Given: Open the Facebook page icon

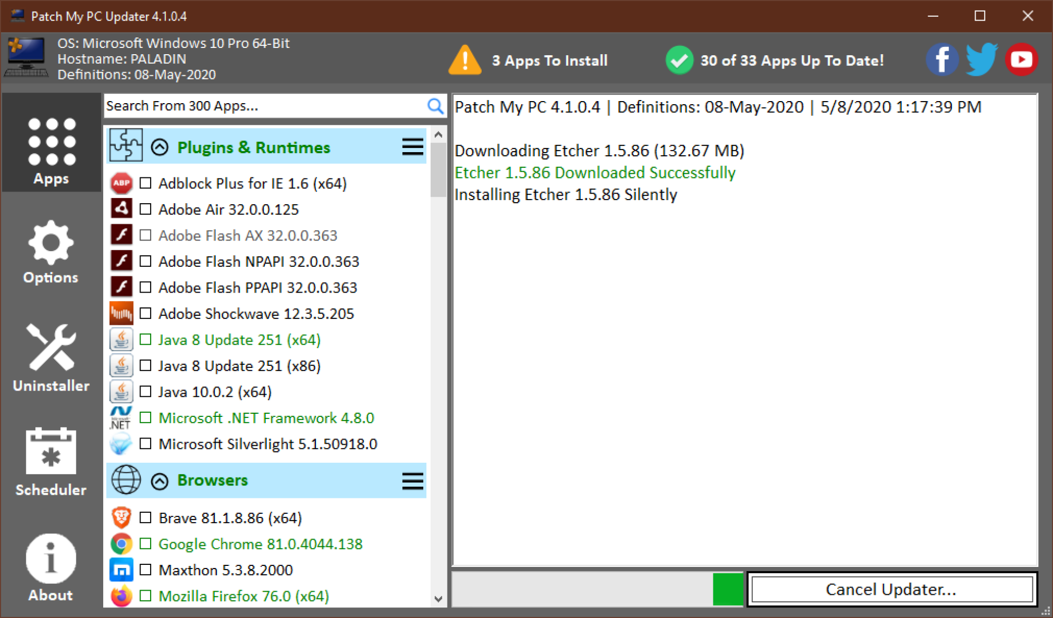Looking at the screenshot, I should point(941,59).
